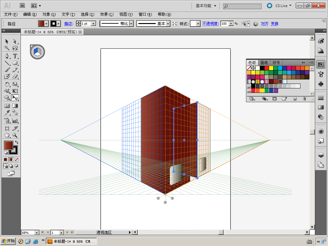This screenshot has height=246, width=328.
Task: Select the Slice tool
Action: (15, 128)
